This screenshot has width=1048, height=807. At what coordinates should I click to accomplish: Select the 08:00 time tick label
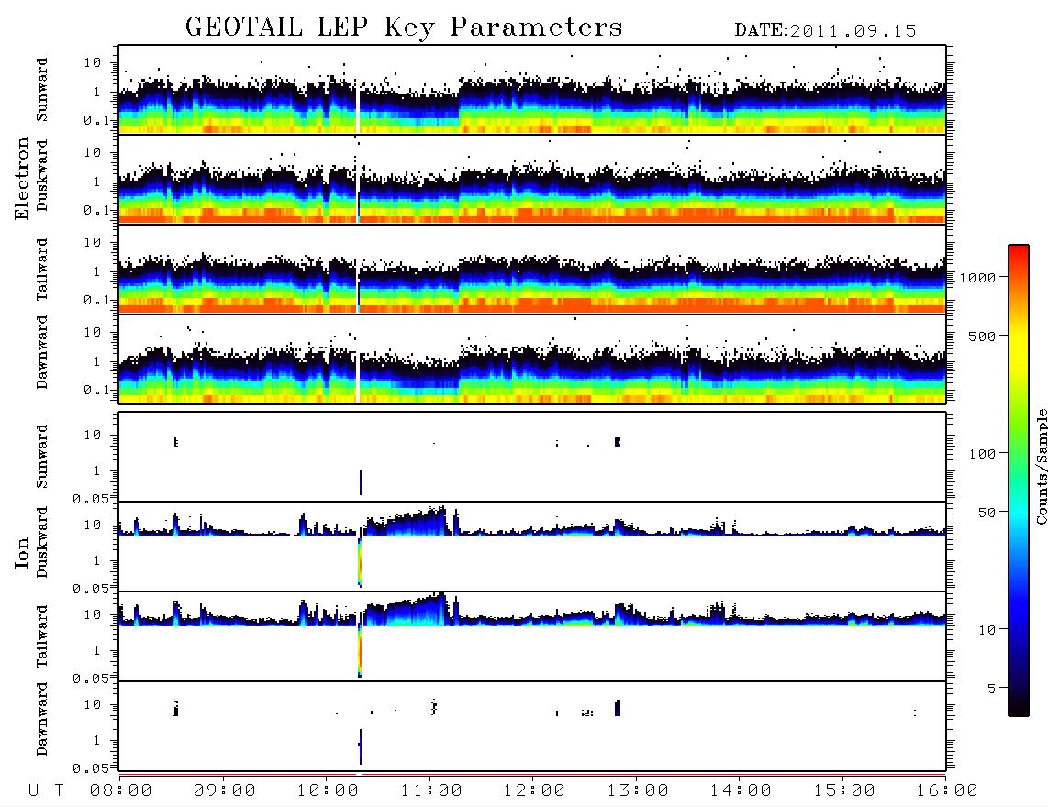(120, 791)
